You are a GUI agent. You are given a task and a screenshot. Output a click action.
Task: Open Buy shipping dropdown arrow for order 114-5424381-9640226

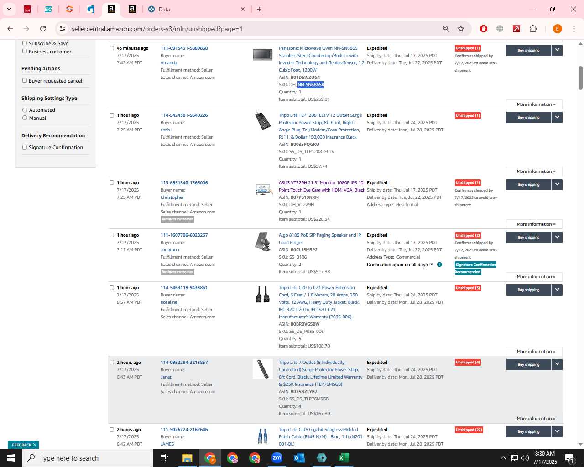tap(557, 117)
